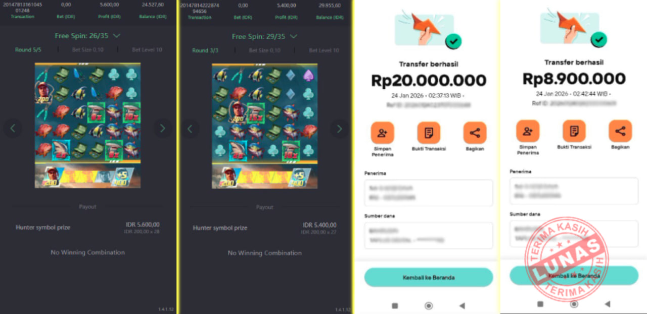
Task: Tap Android home circle on third panel
Action: 429,305
